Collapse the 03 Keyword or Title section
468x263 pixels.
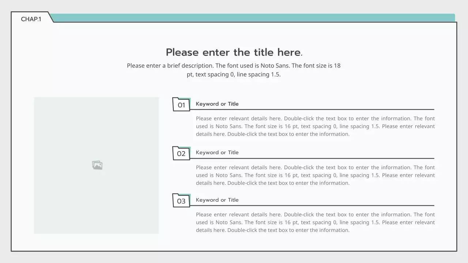tap(217, 200)
